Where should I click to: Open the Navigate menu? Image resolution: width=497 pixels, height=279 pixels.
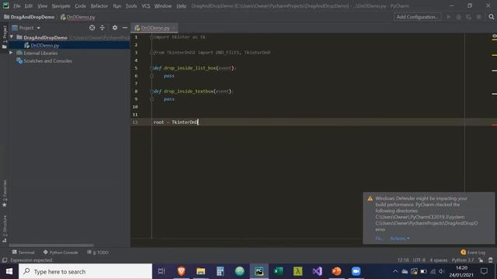click(61, 6)
